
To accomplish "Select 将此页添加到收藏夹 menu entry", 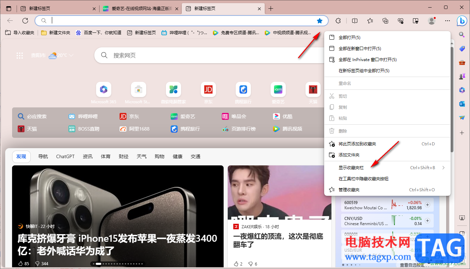I will [x=387, y=144].
